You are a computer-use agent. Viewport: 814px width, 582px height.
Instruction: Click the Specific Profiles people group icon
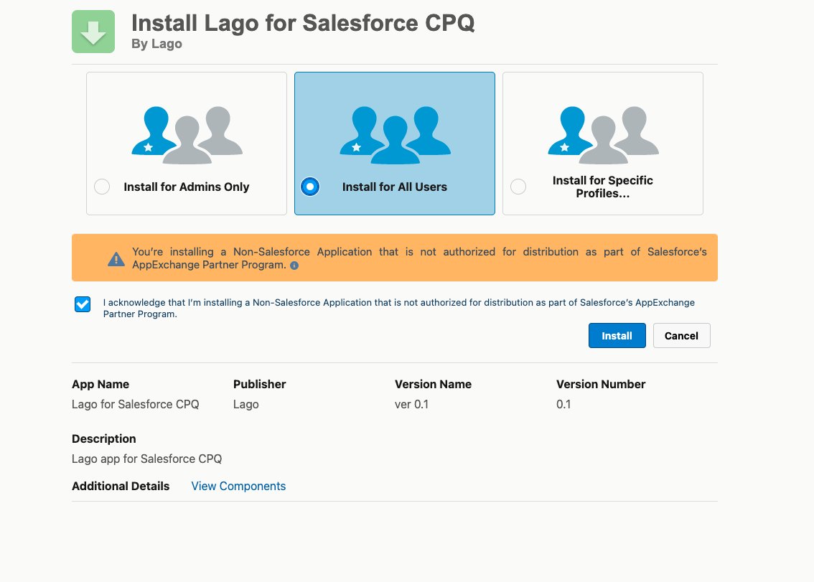(603, 136)
